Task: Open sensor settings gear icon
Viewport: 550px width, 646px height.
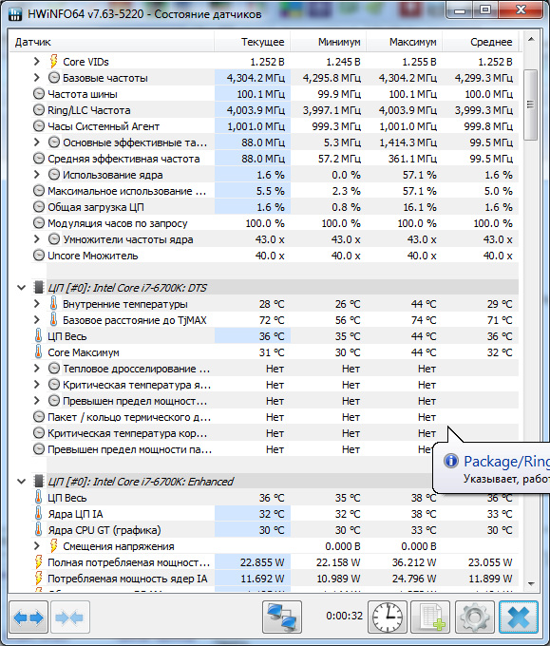Action: point(475,617)
